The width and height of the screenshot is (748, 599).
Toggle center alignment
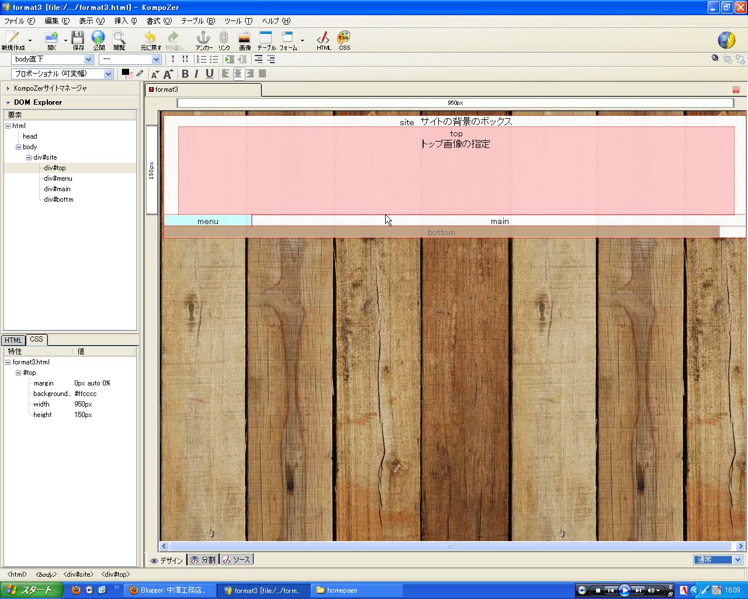click(238, 74)
